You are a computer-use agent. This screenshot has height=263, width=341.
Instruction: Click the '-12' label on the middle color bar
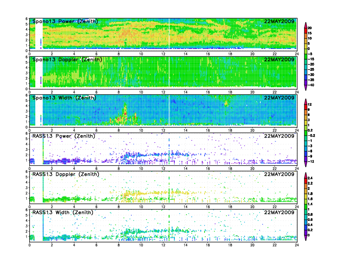(x=311, y=162)
